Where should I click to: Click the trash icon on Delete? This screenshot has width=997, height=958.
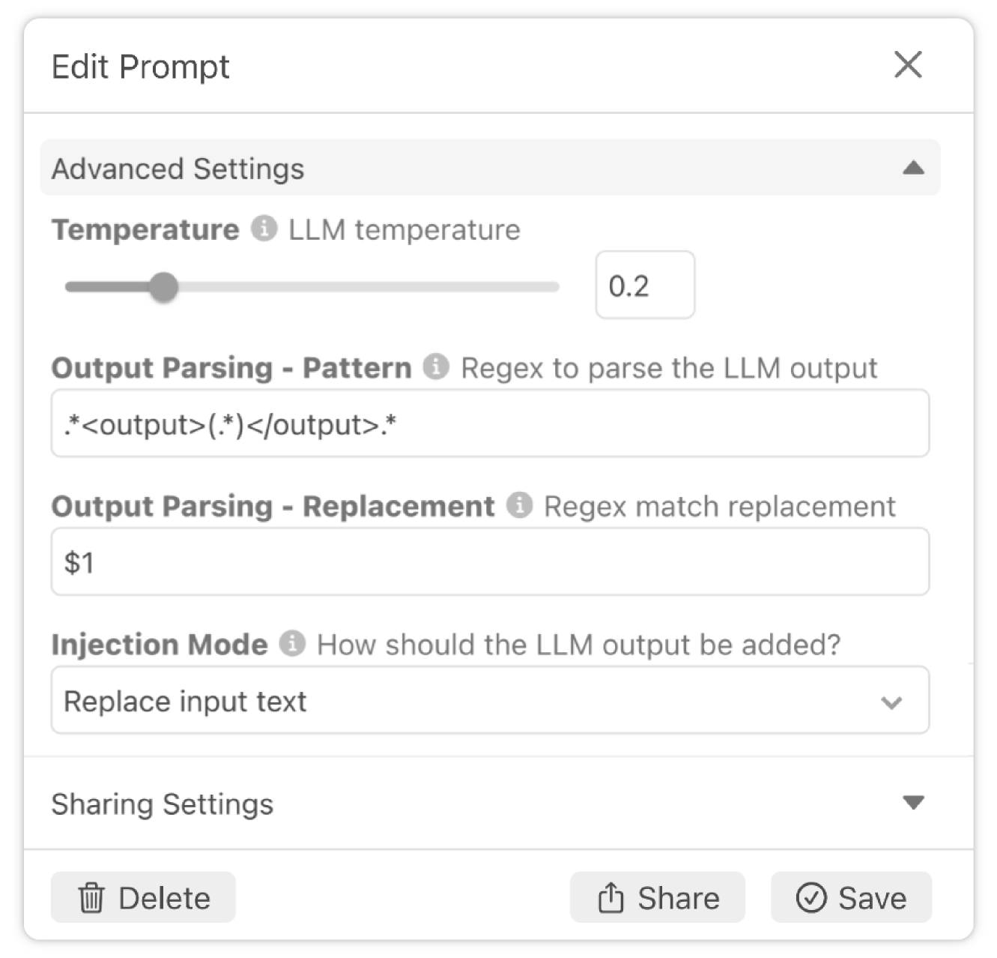click(91, 897)
